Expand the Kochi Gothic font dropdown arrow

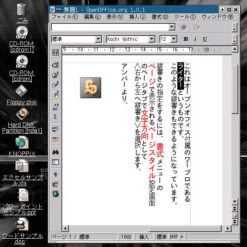[152, 39]
